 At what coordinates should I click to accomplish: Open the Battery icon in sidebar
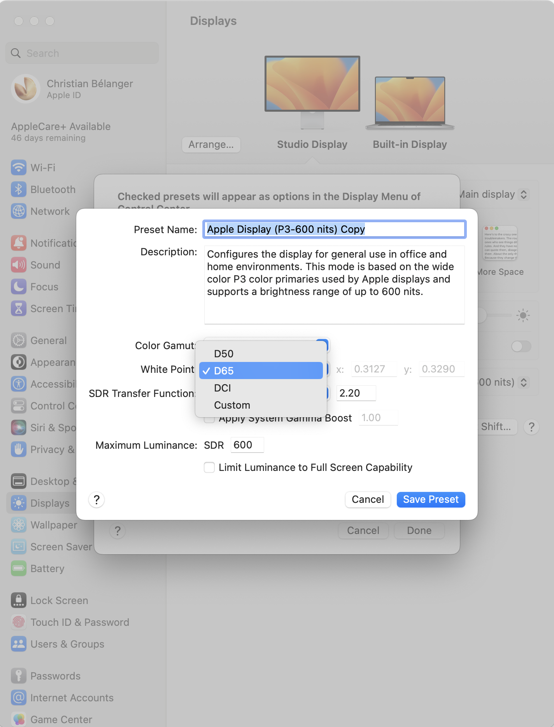tap(19, 569)
